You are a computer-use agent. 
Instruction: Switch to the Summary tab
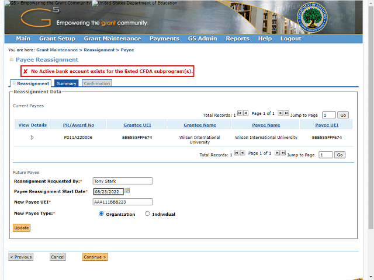66,83
